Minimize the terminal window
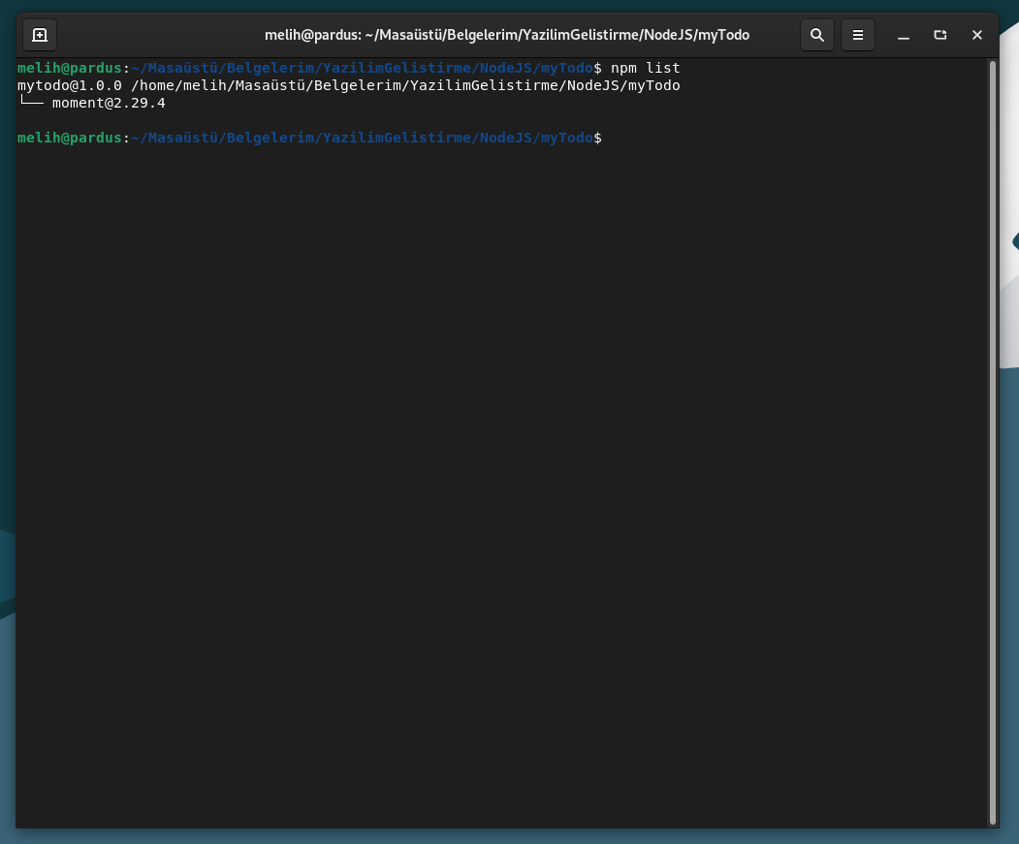Screen dimensions: 1019x844 904,35
